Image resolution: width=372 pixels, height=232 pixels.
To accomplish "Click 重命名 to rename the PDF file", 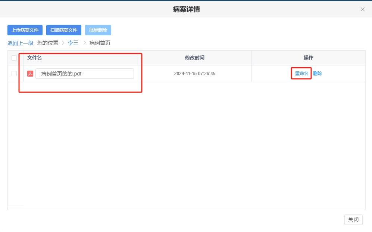I will [301, 73].
